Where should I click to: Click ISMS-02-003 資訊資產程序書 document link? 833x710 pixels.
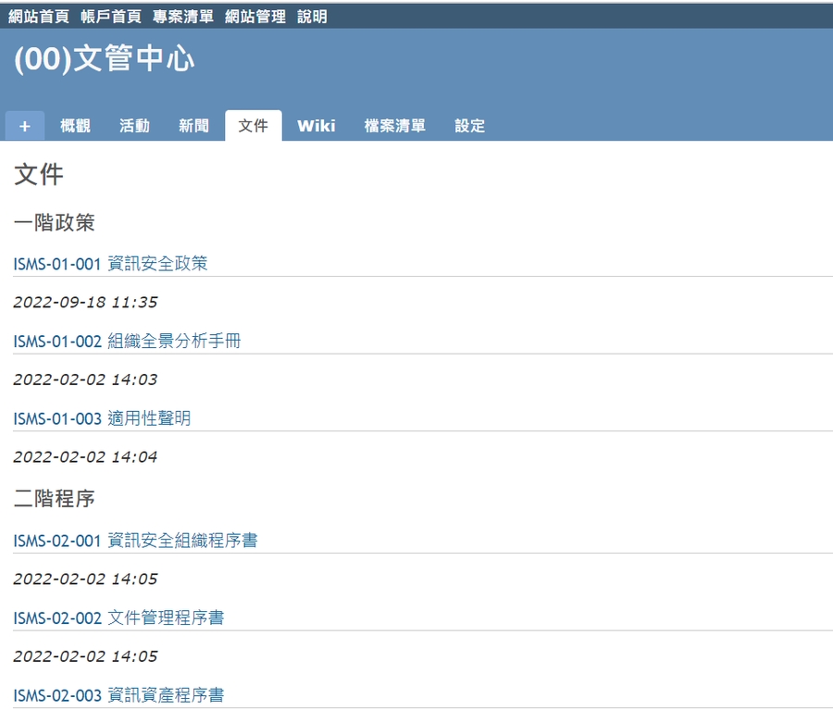118,695
